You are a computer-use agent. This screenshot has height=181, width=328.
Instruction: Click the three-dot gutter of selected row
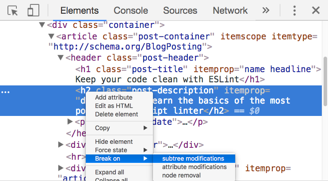5,92
